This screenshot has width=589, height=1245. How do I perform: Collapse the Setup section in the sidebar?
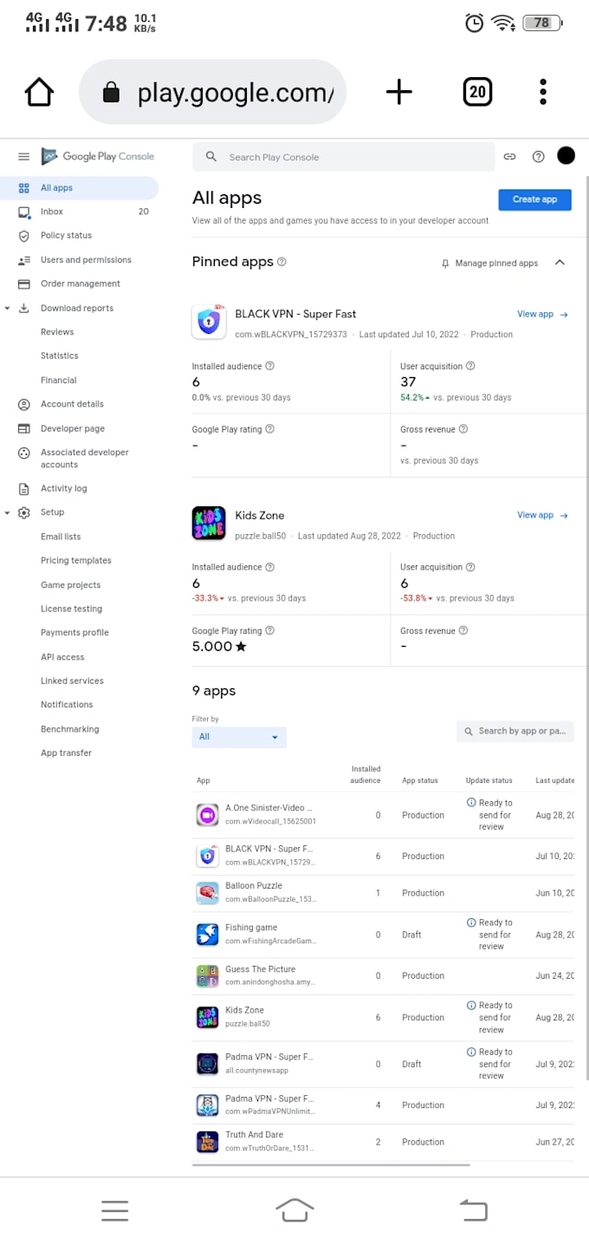pos(8,512)
